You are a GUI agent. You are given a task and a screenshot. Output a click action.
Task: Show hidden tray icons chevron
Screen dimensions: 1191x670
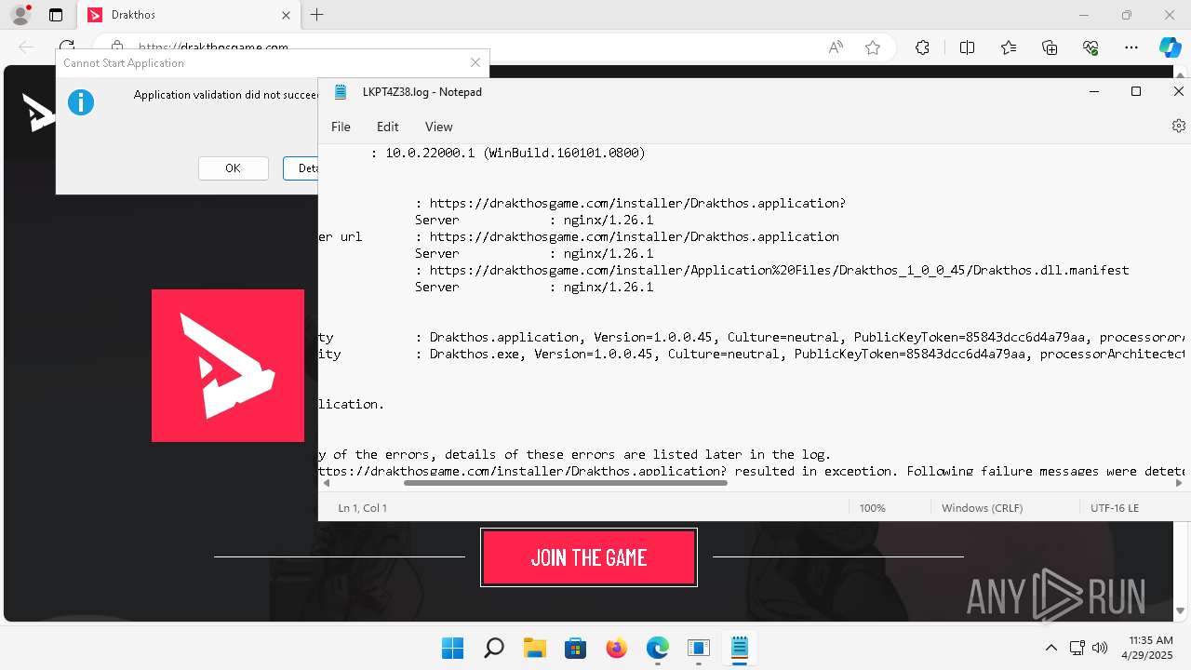pyautogui.click(x=1050, y=648)
